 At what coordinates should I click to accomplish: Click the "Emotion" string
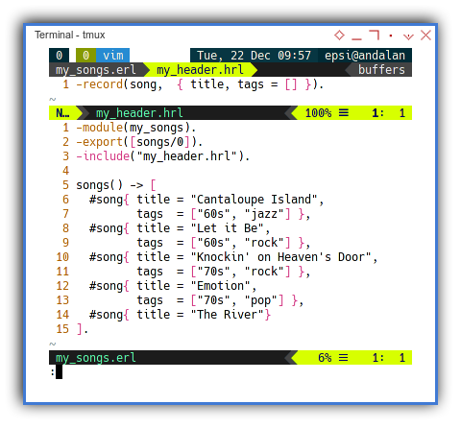[x=220, y=286]
